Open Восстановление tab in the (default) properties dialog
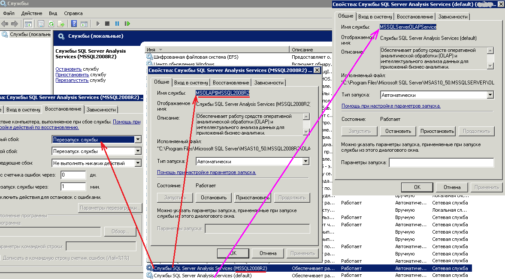Image resolution: width=505 pixels, height=279 pixels. [x=415, y=17]
